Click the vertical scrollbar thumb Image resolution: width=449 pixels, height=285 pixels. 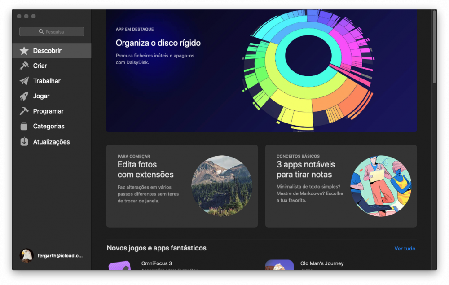434,47
